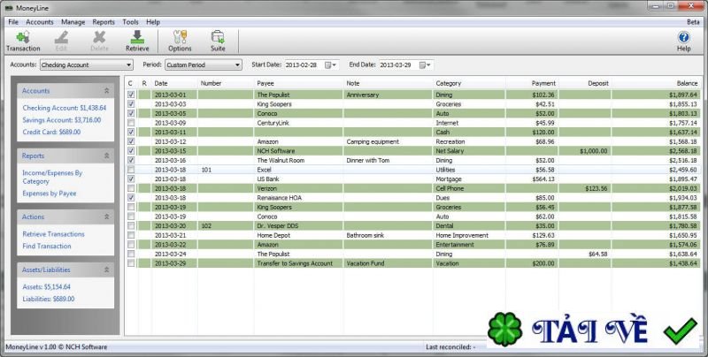708x357 pixels.
Task: Check cleared box for Excel row
Action: [x=131, y=170]
